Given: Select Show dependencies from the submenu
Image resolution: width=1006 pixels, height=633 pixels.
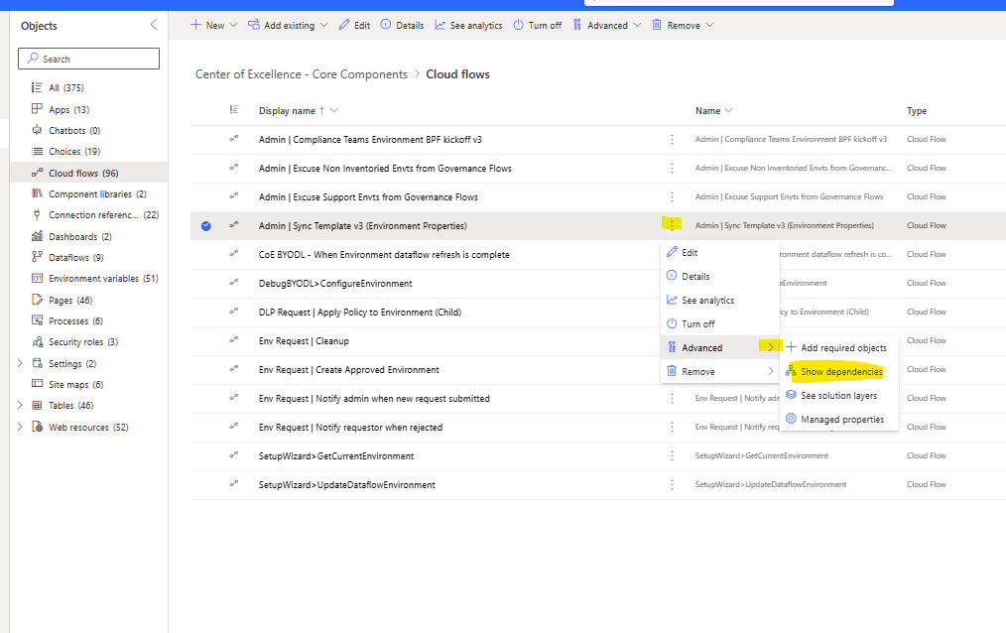Looking at the screenshot, I should (840, 371).
